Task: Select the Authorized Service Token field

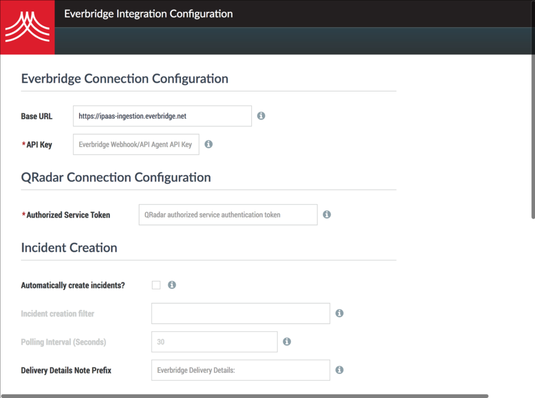Action: click(228, 215)
